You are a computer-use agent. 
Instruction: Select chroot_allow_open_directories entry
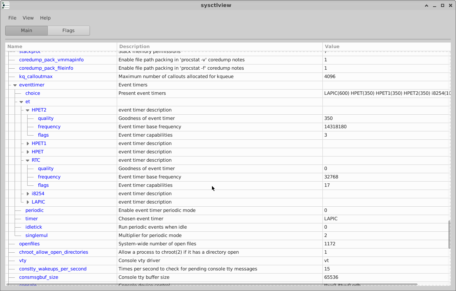point(54,252)
